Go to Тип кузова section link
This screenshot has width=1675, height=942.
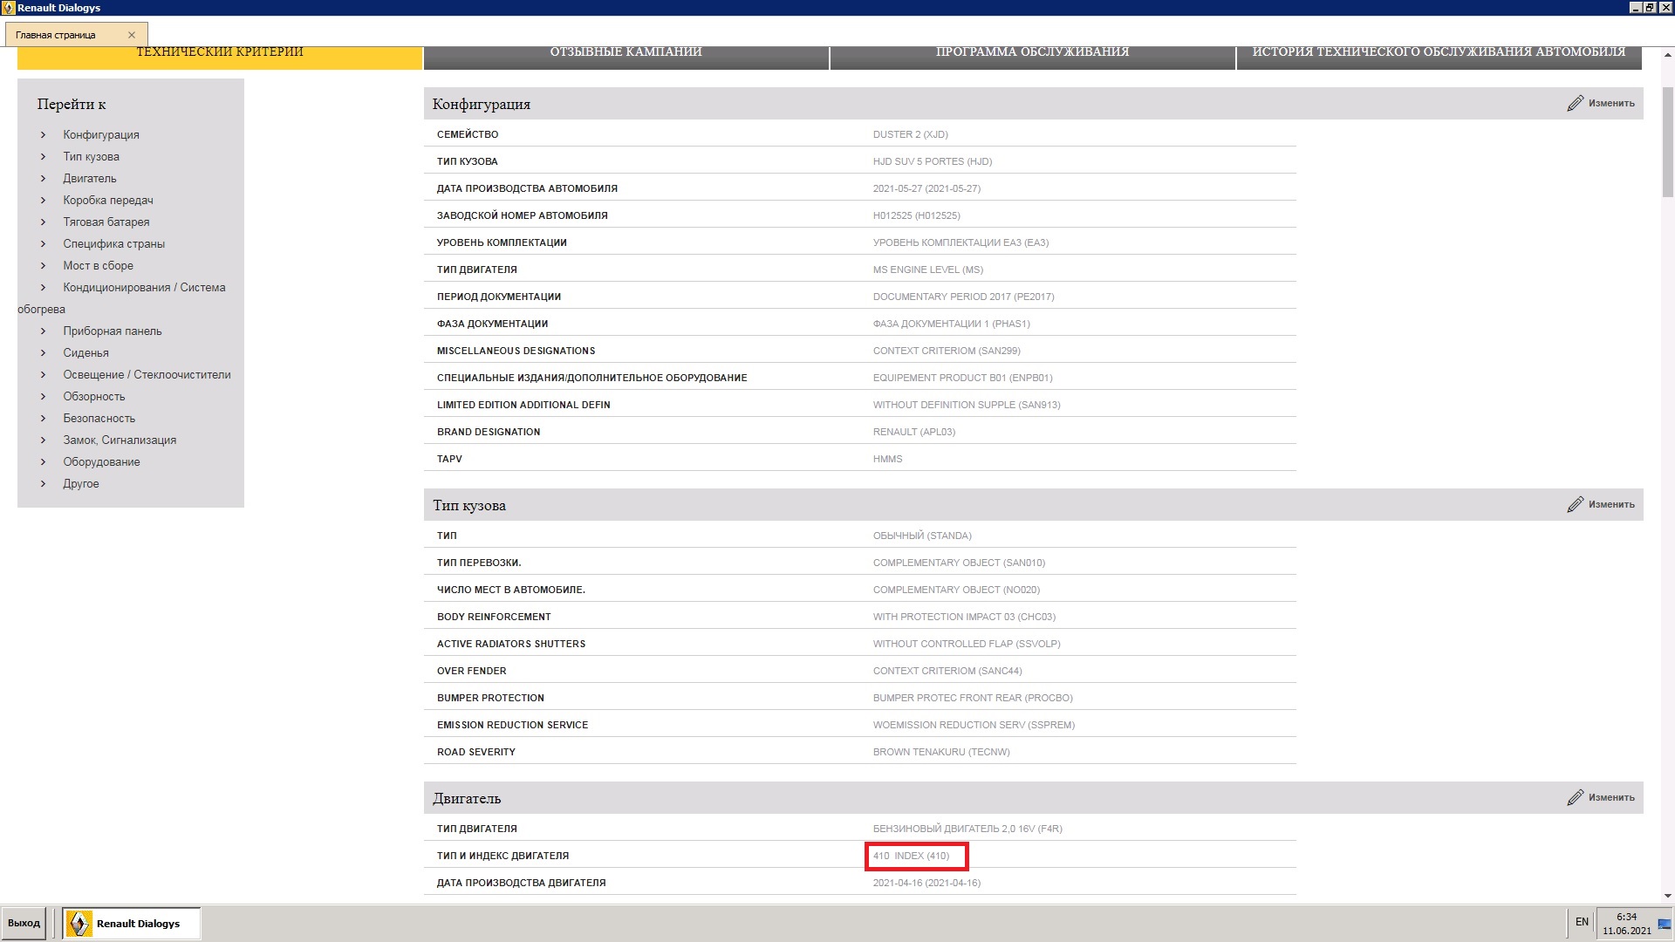91,156
